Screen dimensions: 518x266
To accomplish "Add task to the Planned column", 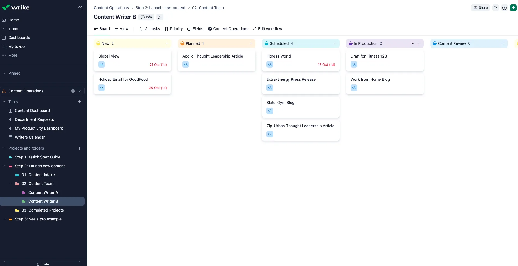I will 251,43.
